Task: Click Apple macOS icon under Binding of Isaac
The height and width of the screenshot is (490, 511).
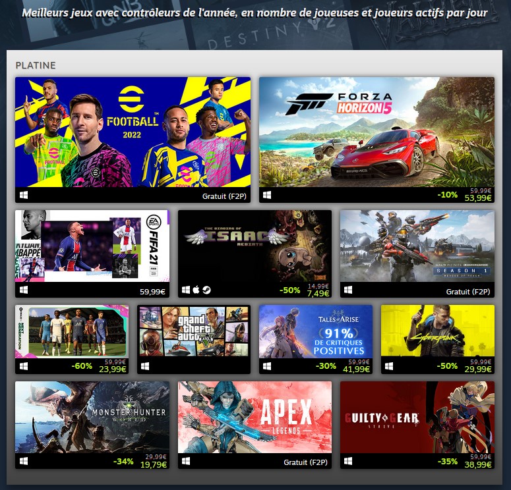Action: pos(196,290)
